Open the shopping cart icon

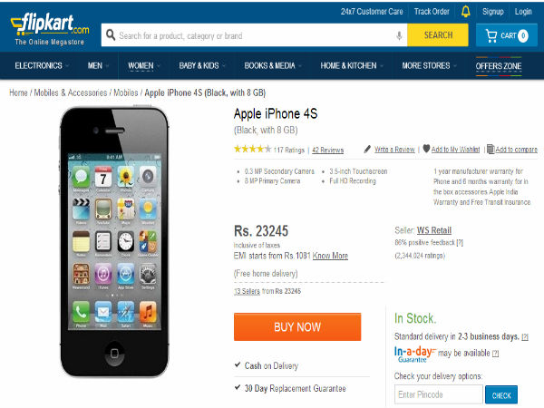(491, 35)
